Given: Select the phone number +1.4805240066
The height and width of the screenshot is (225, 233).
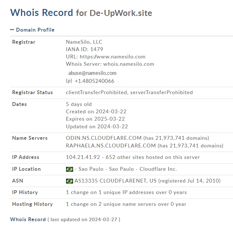Looking at the screenshot, I should (x=94, y=81).
